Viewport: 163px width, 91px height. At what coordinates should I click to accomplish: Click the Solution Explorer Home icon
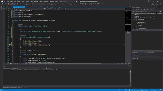click(x=137, y=9)
